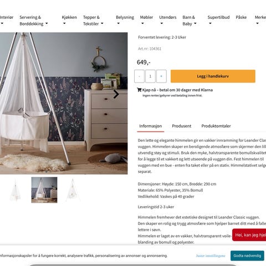The image size is (266, 266).
Task: Expand the Møbler category menu
Action: (146, 20)
